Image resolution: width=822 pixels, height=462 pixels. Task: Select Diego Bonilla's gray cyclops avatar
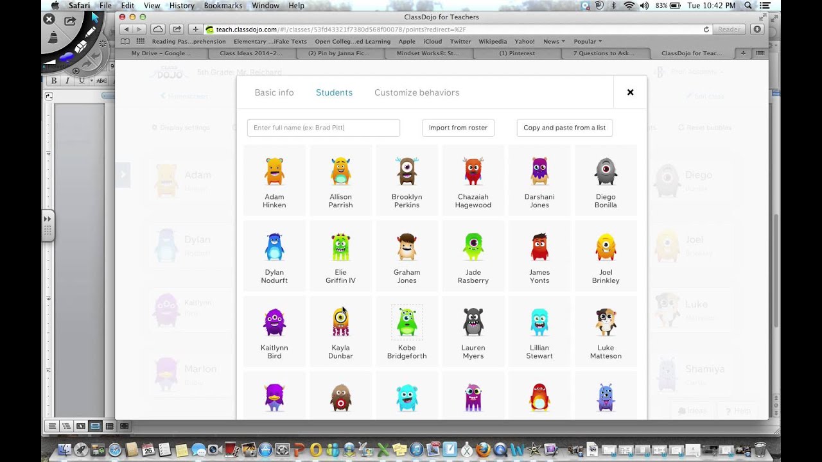click(606, 171)
